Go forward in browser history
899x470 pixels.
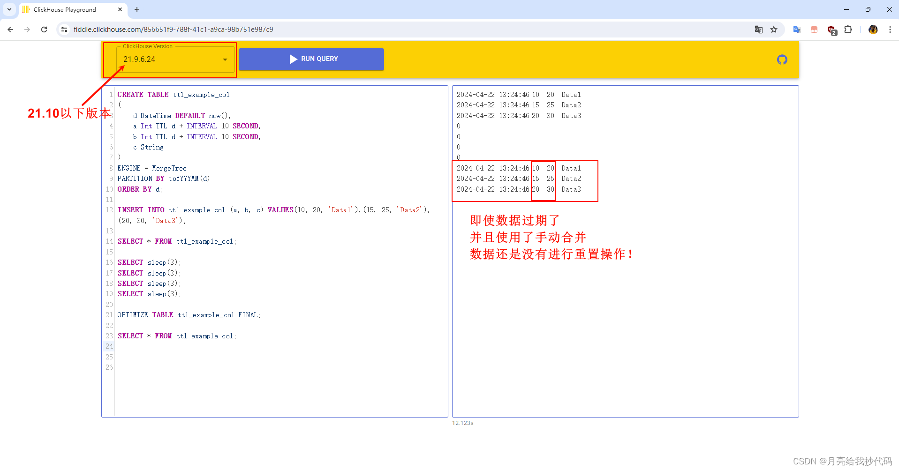27,30
